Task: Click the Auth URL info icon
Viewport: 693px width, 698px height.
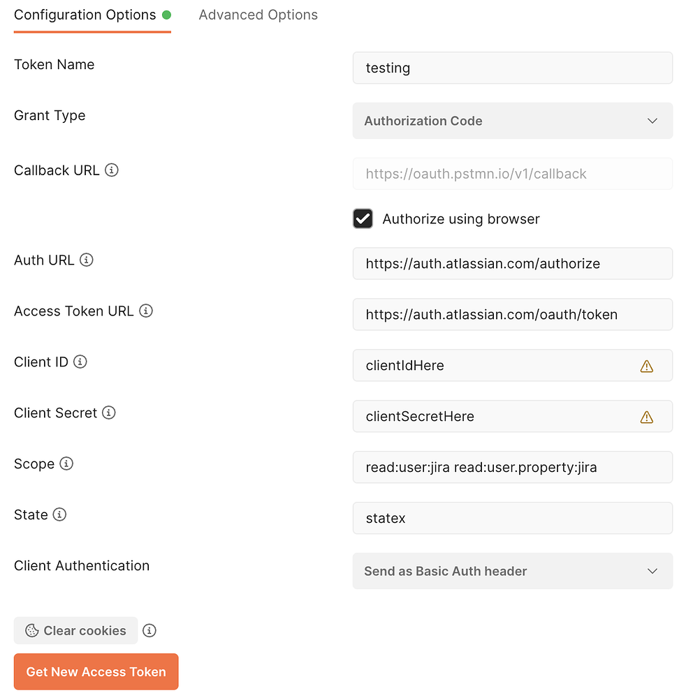Action: tap(87, 260)
